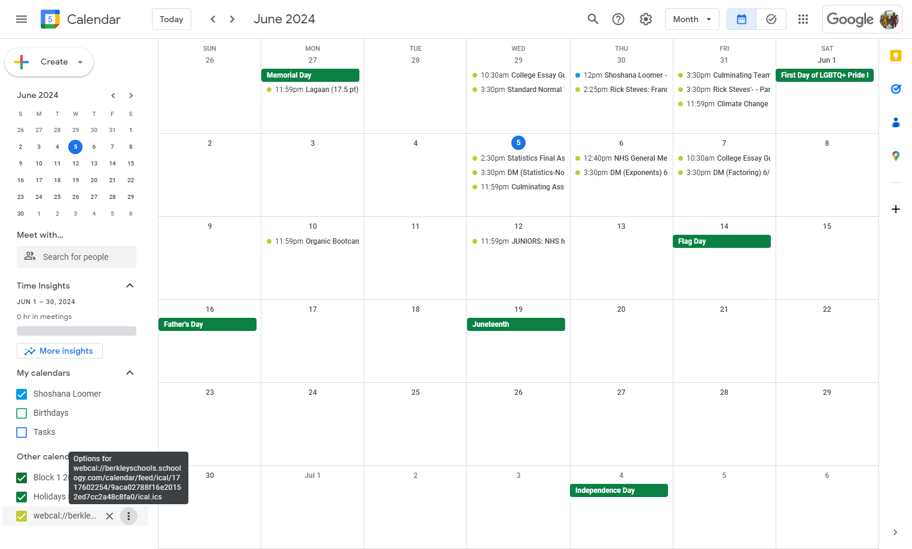Switch to Tasks view checkmark icon
The image size is (912, 549).
tap(771, 19)
